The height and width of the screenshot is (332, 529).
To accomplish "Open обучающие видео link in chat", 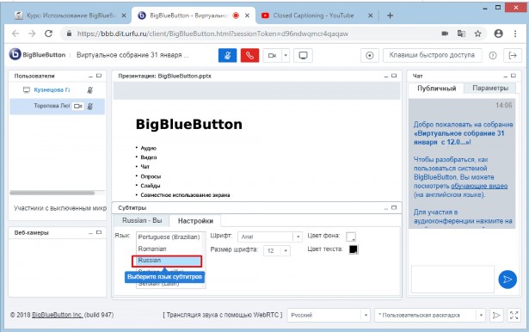I will [479, 186].
